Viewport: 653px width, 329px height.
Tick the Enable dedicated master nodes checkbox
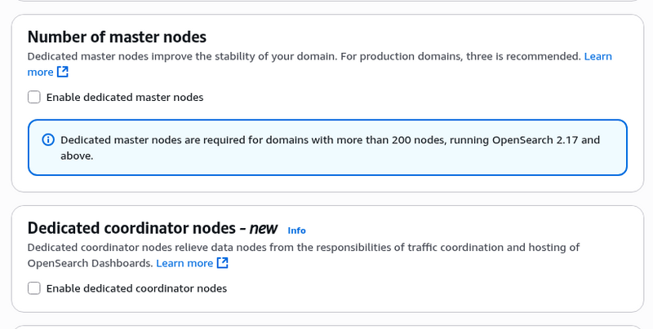[x=34, y=97]
